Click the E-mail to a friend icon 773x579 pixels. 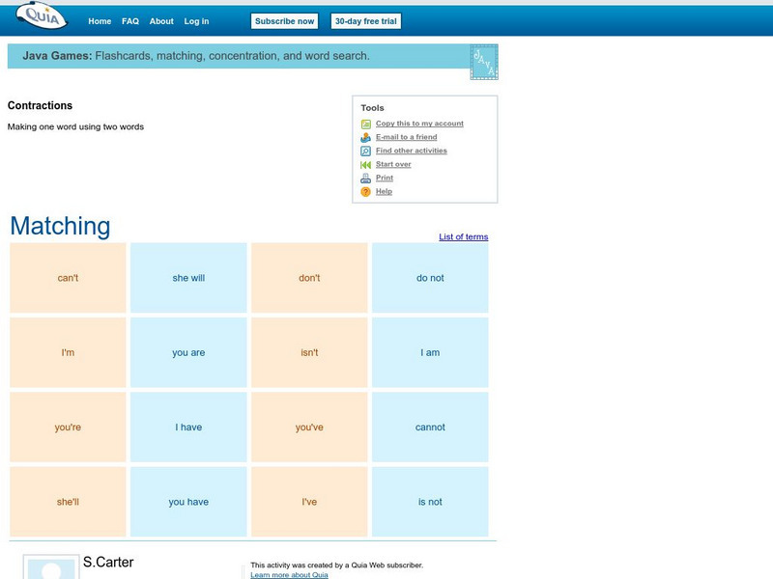click(x=365, y=136)
